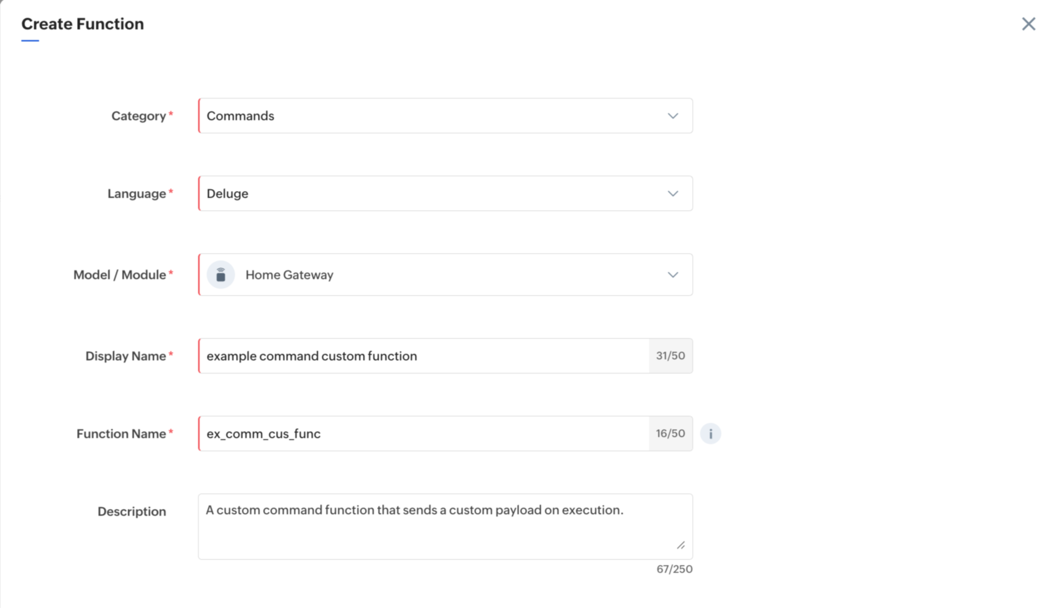Click the Function Name 16/50 counter
Screen dimensions: 1059x608
tap(670, 433)
